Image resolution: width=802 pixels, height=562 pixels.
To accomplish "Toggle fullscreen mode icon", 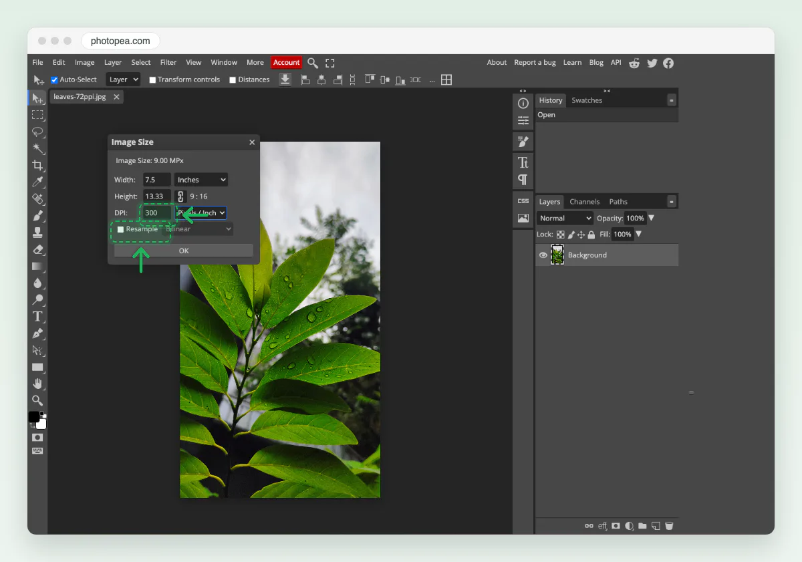I will coord(329,63).
